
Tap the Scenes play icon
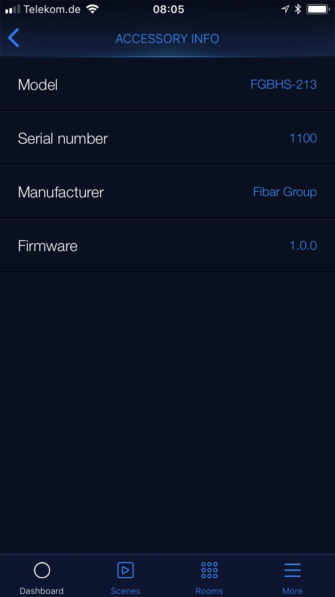[126, 570]
